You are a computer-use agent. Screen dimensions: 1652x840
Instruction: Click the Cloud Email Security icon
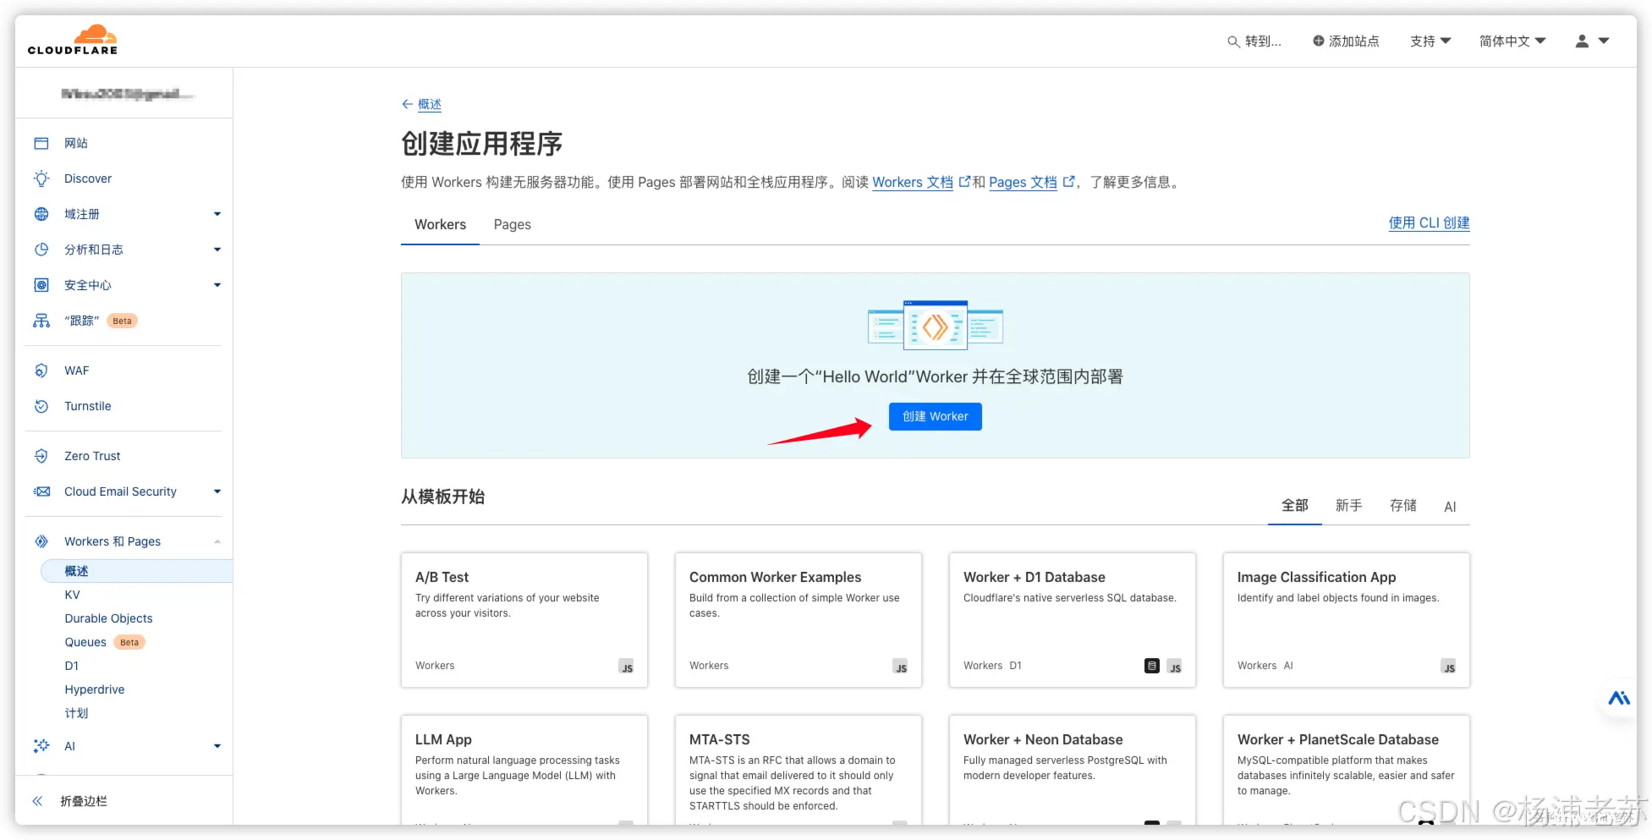[x=41, y=491]
